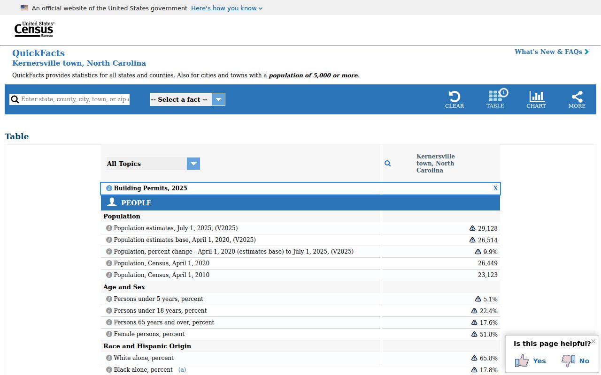The height and width of the screenshot is (375, 601).
Task: Open the US Census Bureau logo
Action: point(34,30)
